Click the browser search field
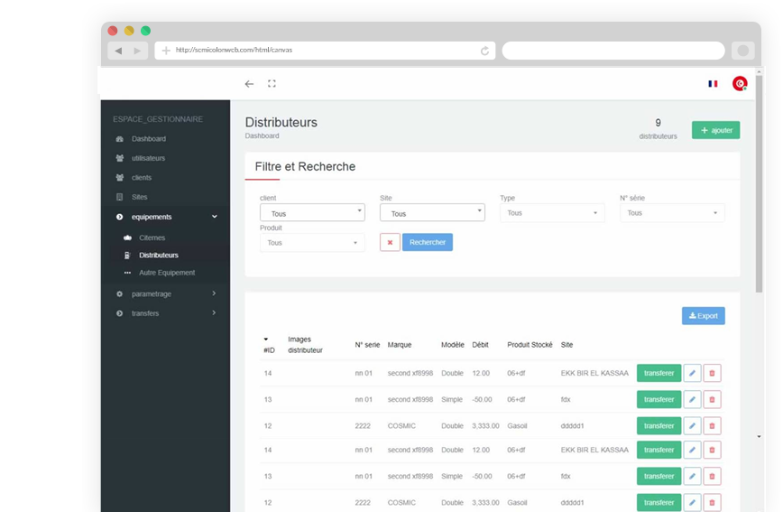Viewport: 783px width, 512px height. (x=613, y=51)
